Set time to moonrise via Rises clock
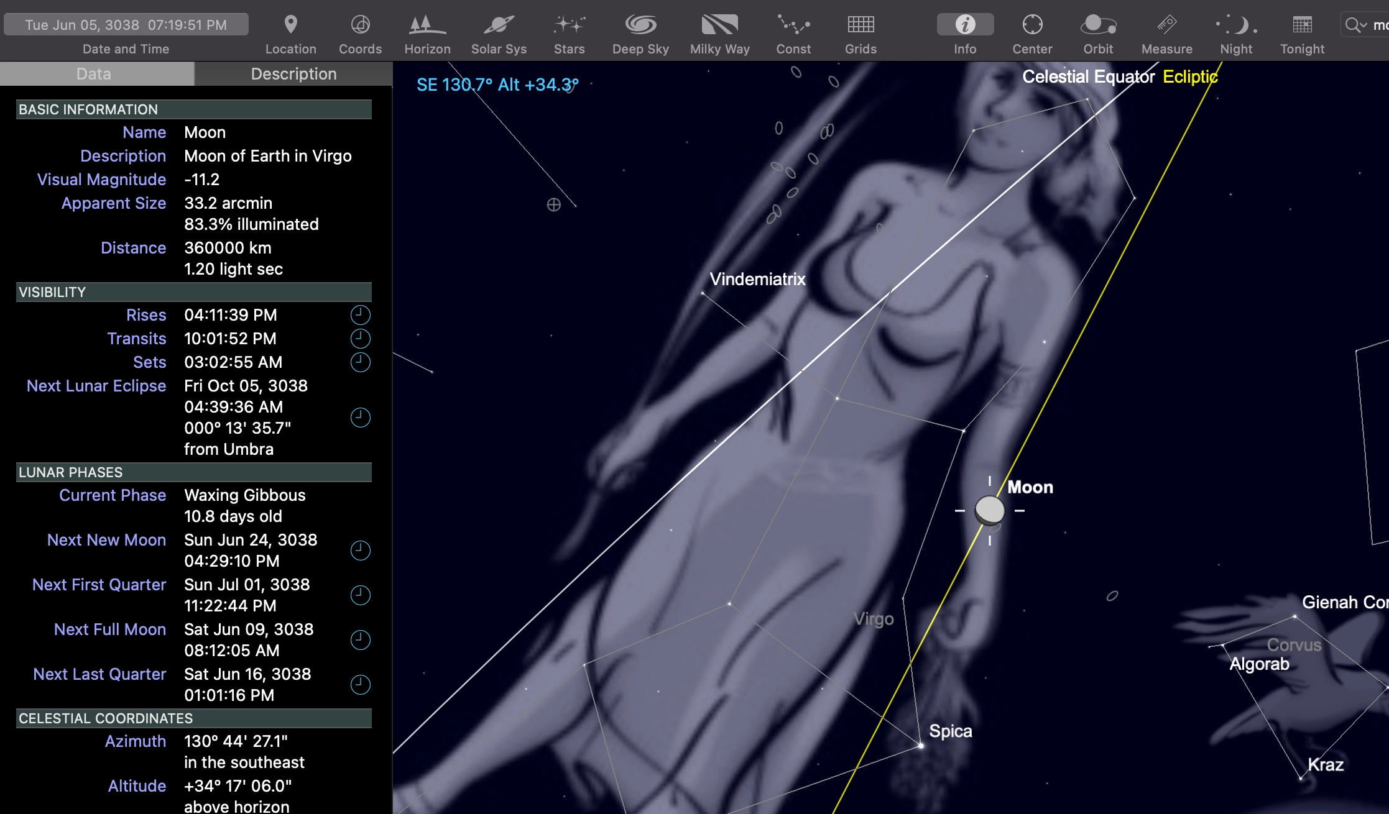The image size is (1389, 814). [360, 315]
